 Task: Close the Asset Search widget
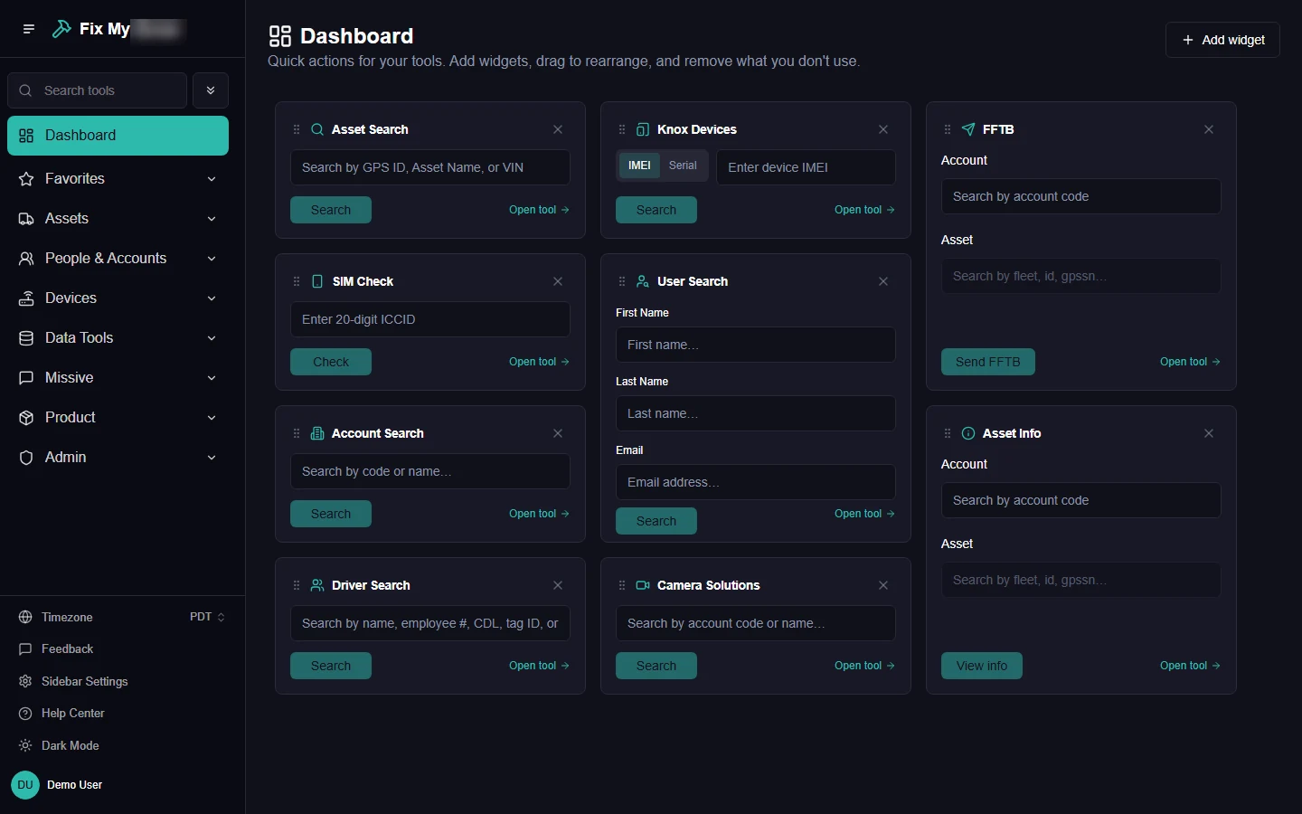558,129
